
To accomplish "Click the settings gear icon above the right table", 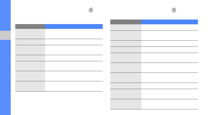I will (x=174, y=10).
